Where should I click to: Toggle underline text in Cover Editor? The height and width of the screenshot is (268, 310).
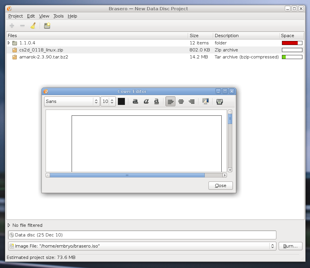pos(156,101)
